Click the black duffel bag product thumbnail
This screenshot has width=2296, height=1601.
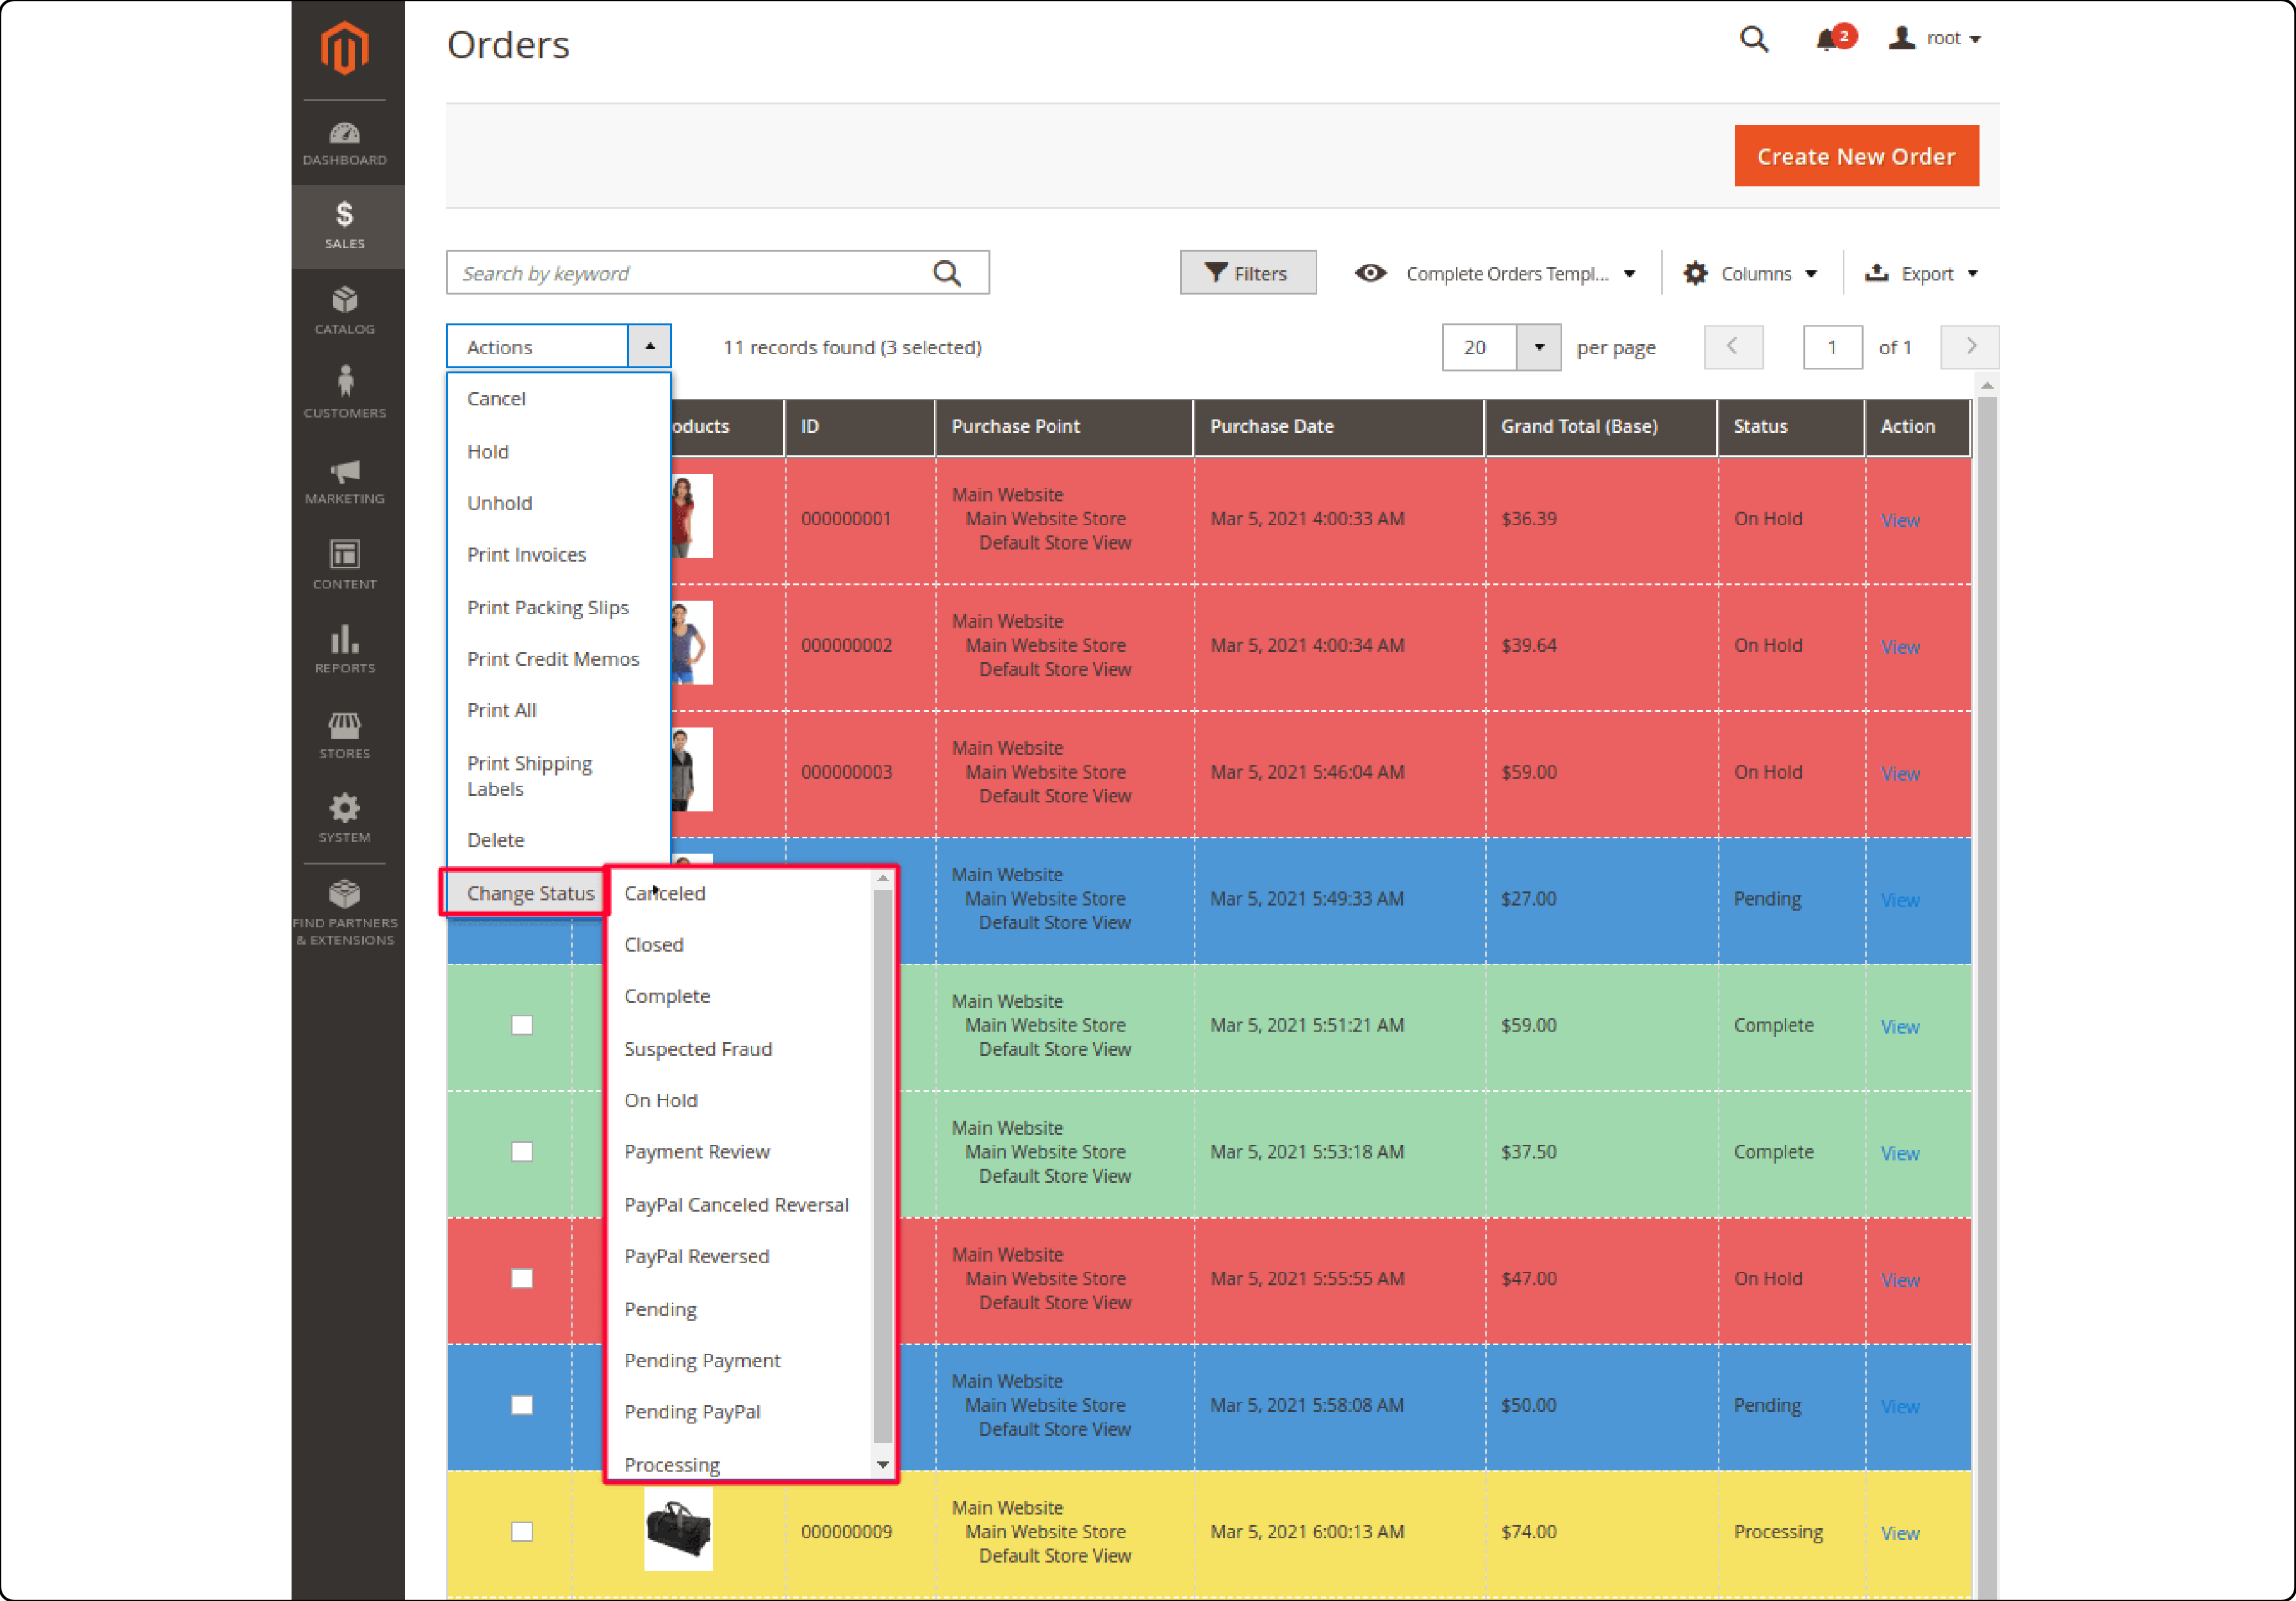(x=678, y=1529)
